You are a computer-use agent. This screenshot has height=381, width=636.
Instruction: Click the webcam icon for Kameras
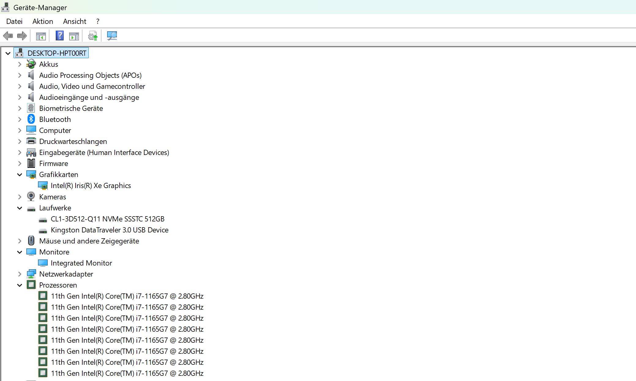(x=31, y=196)
